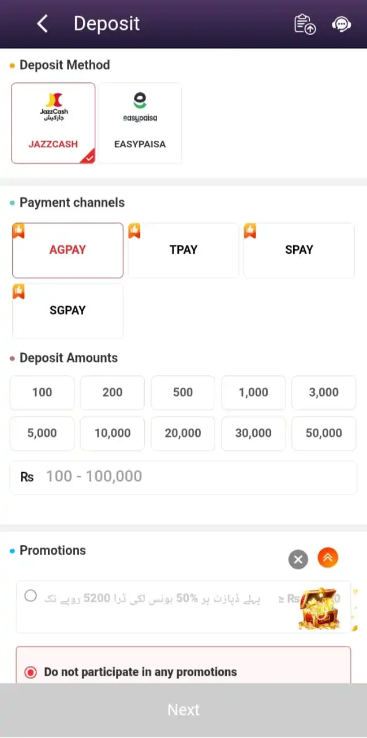Screen dimensions: 367x738
Task: Dismiss the Promotions banner with the X icon
Action: 298,559
